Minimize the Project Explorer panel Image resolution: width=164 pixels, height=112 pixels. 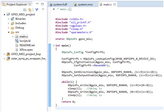pos(37,4)
